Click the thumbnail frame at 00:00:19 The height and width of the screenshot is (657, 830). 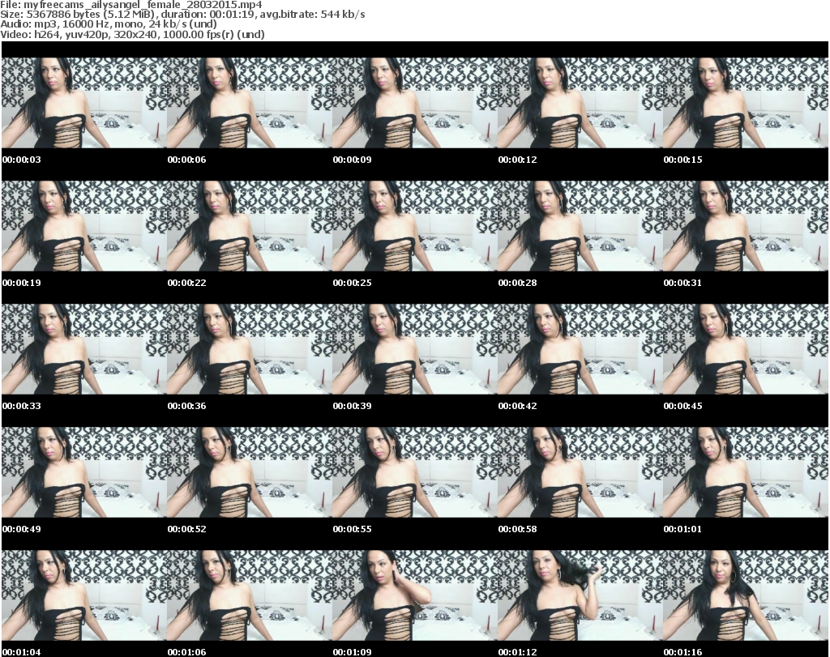coord(84,226)
